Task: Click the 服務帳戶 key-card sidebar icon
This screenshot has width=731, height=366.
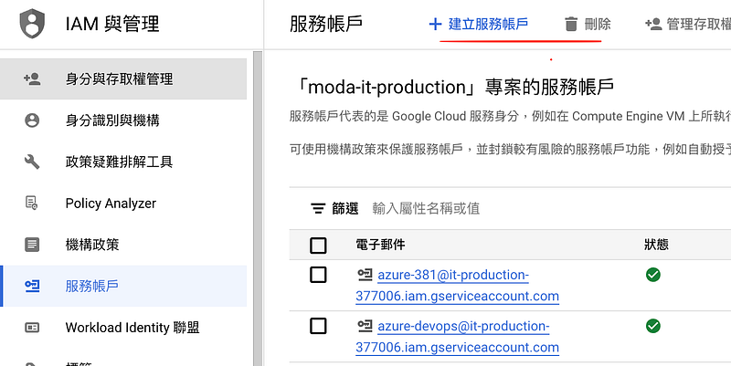Action: tap(32, 286)
